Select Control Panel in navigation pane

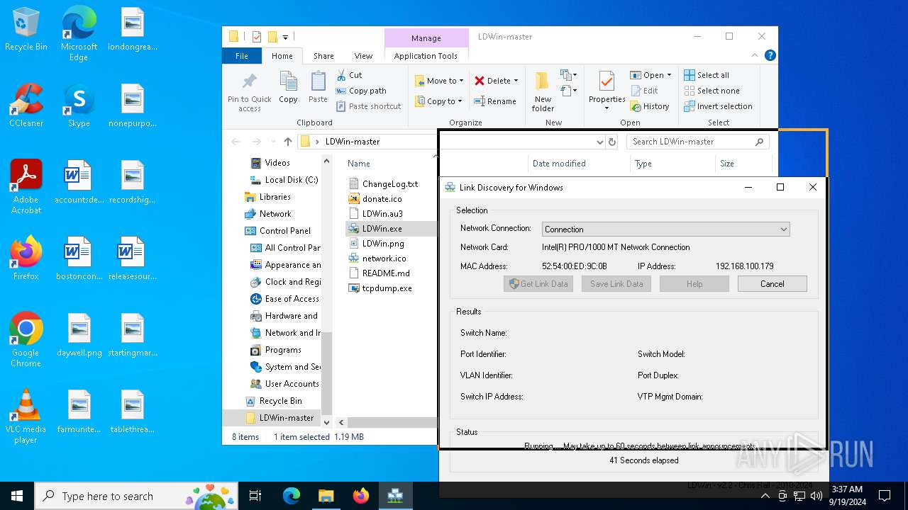[x=284, y=231]
